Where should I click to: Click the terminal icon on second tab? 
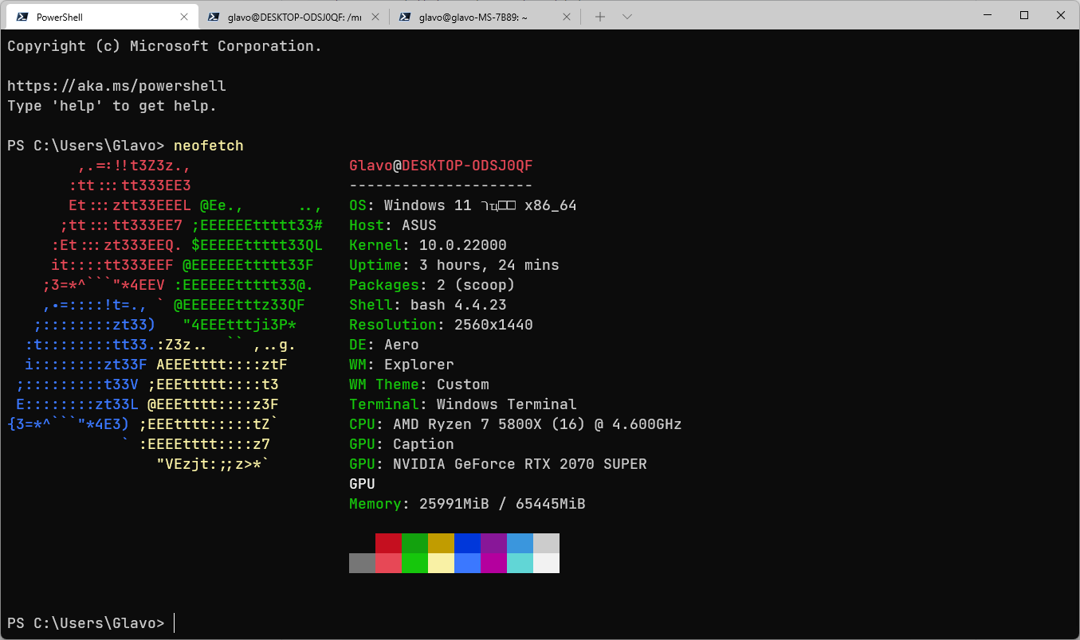coord(214,17)
